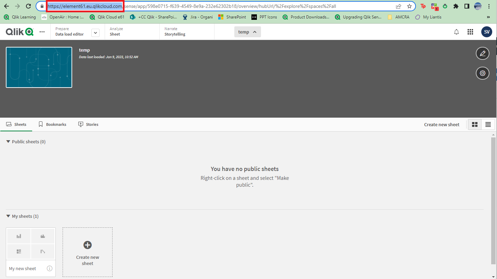Switch to the Bookmarks tab
This screenshot has width=497, height=279.
[x=52, y=124]
